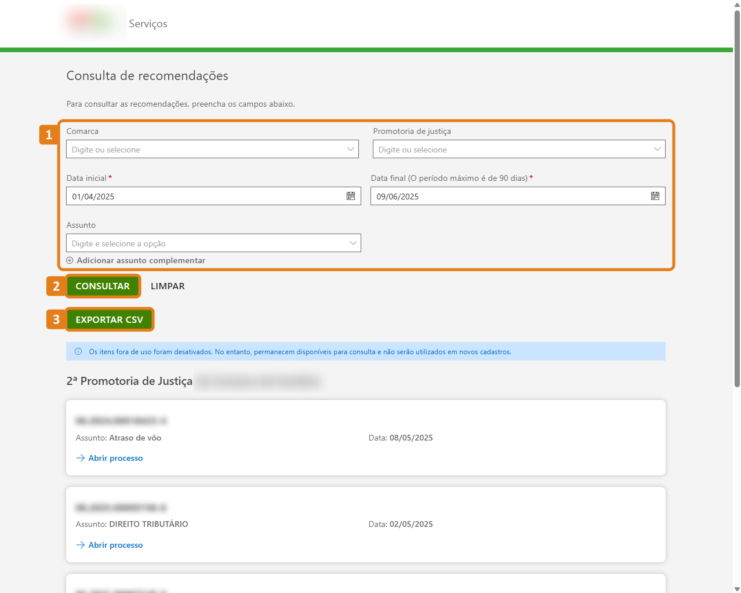741x593 pixels.
Task: Click the info icon in the blue notice banner
Action: 78,351
